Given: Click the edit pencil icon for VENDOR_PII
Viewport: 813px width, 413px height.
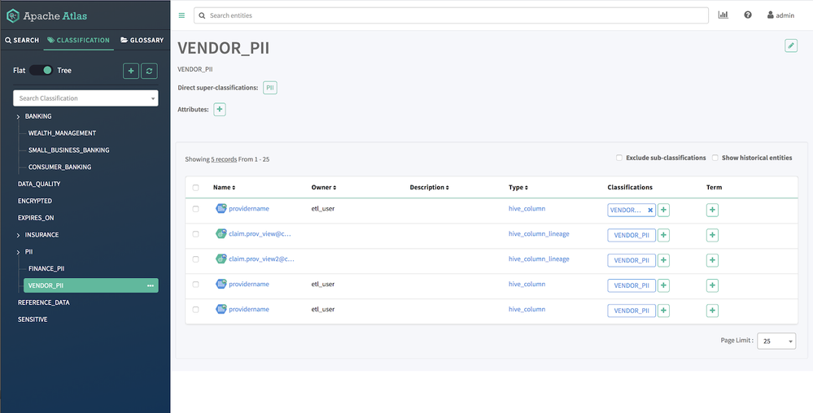Looking at the screenshot, I should tap(790, 46).
